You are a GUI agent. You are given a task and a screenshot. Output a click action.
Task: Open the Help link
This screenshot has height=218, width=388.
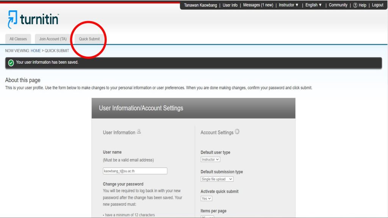click(362, 5)
